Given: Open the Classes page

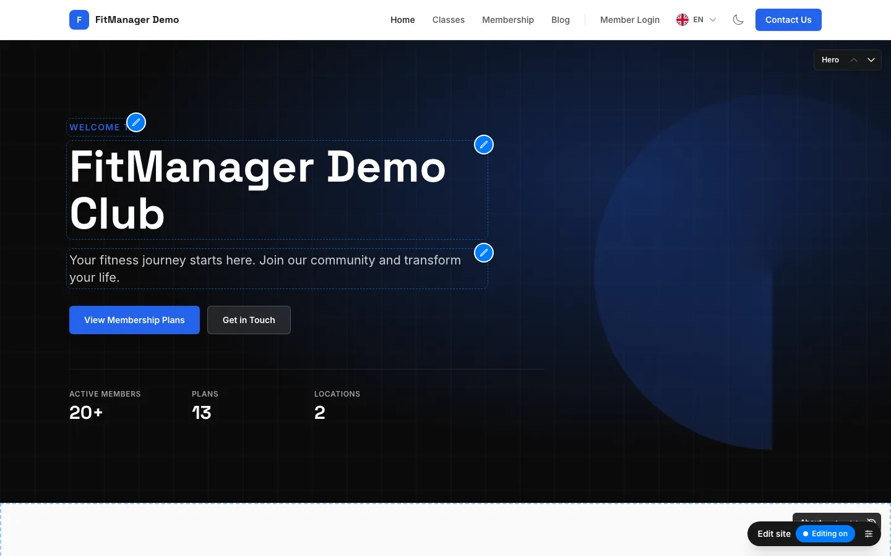Looking at the screenshot, I should pos(449,20).
